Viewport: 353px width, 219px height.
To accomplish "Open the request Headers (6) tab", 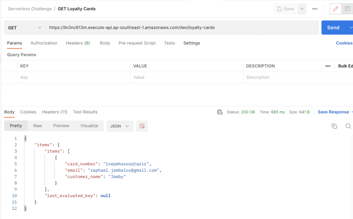I will pos(78,43).
